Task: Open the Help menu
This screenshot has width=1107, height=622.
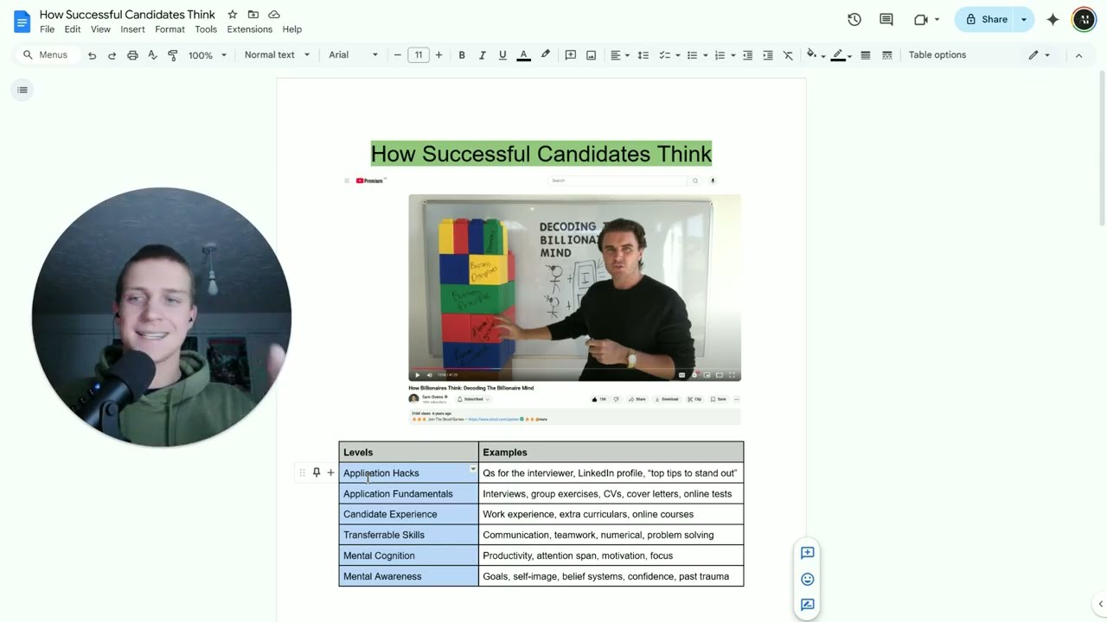Action: [292, 29]
